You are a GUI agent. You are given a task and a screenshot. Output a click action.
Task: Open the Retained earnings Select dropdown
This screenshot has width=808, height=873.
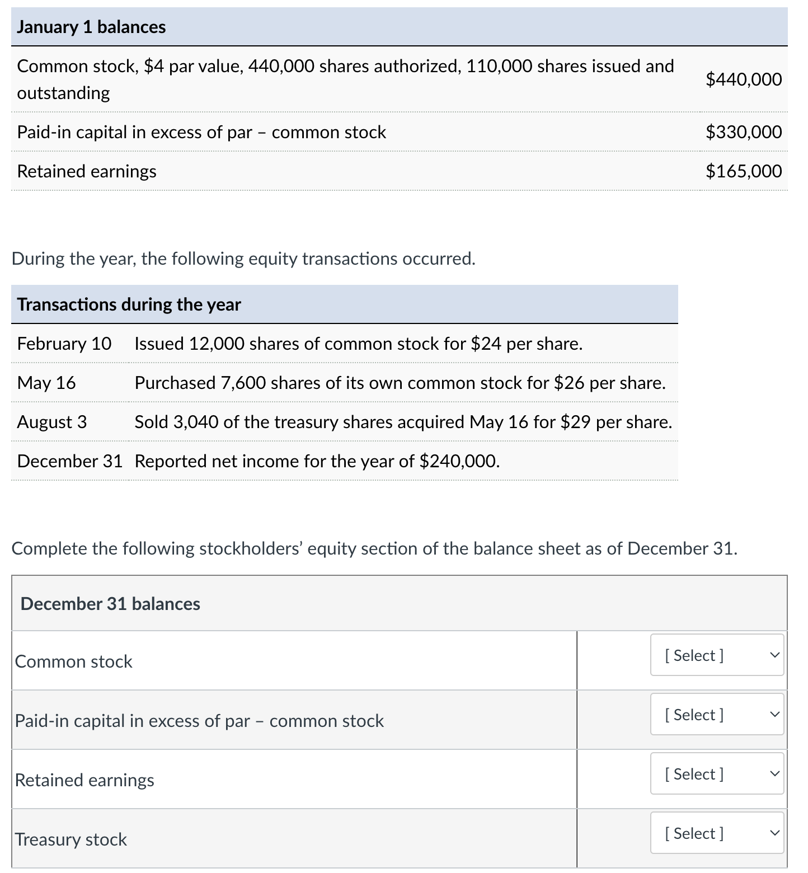716,774
